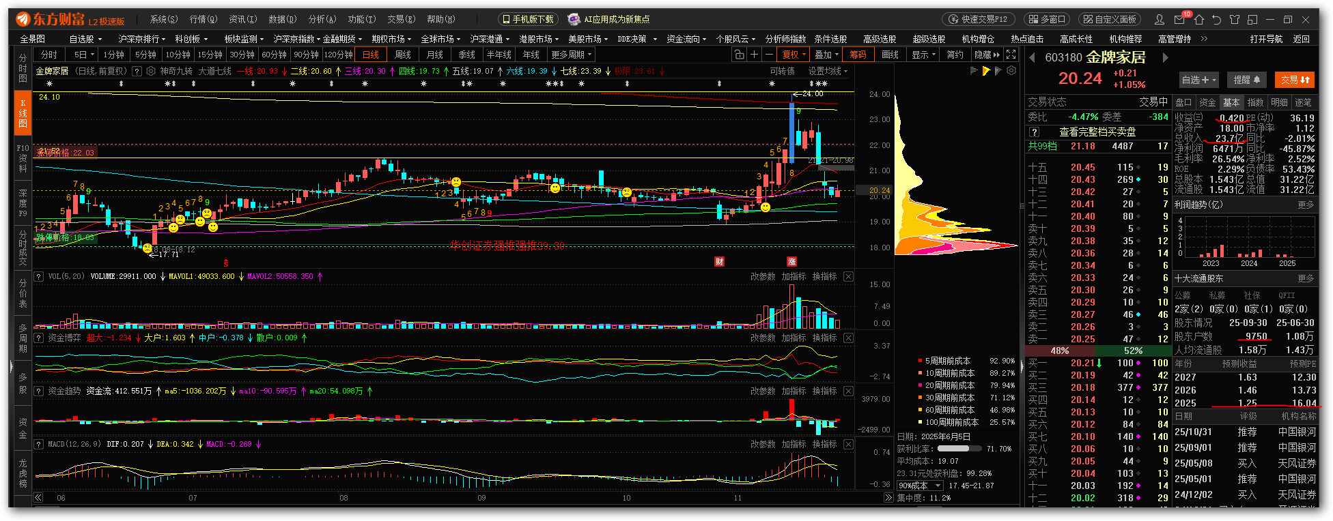Viewport: 1333px width, 521px height.
Task: Open the 叠加 overlay dropdown
Action: 826,55
